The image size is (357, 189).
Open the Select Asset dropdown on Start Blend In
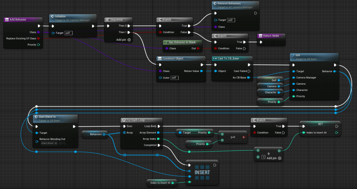coord(49,143)
